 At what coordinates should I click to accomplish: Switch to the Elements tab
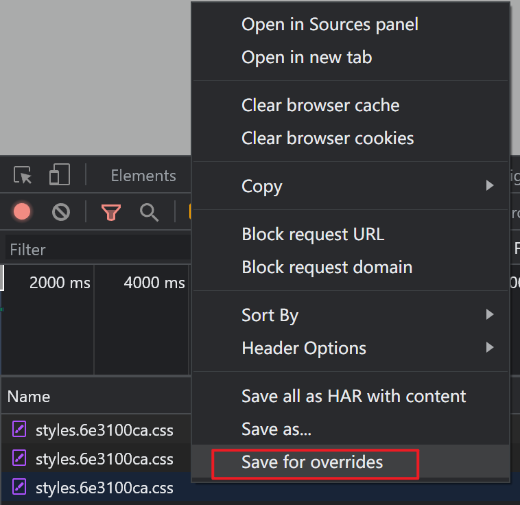143,176
